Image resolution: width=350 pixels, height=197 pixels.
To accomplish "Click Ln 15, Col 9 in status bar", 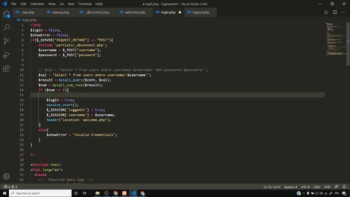I will (272, 187).
